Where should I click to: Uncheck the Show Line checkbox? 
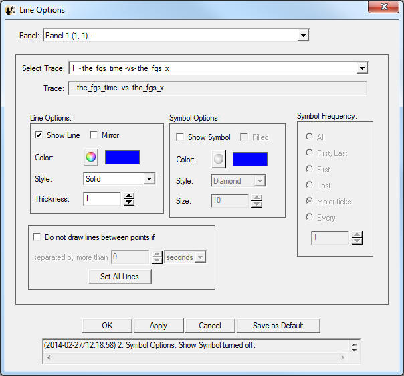(39, 135)
